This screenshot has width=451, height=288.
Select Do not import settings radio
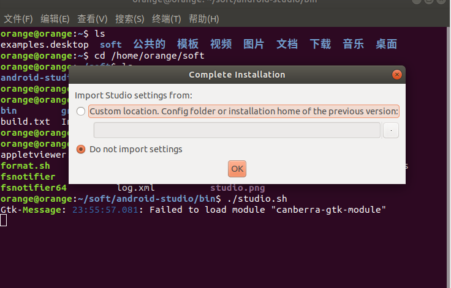point(81,149)
